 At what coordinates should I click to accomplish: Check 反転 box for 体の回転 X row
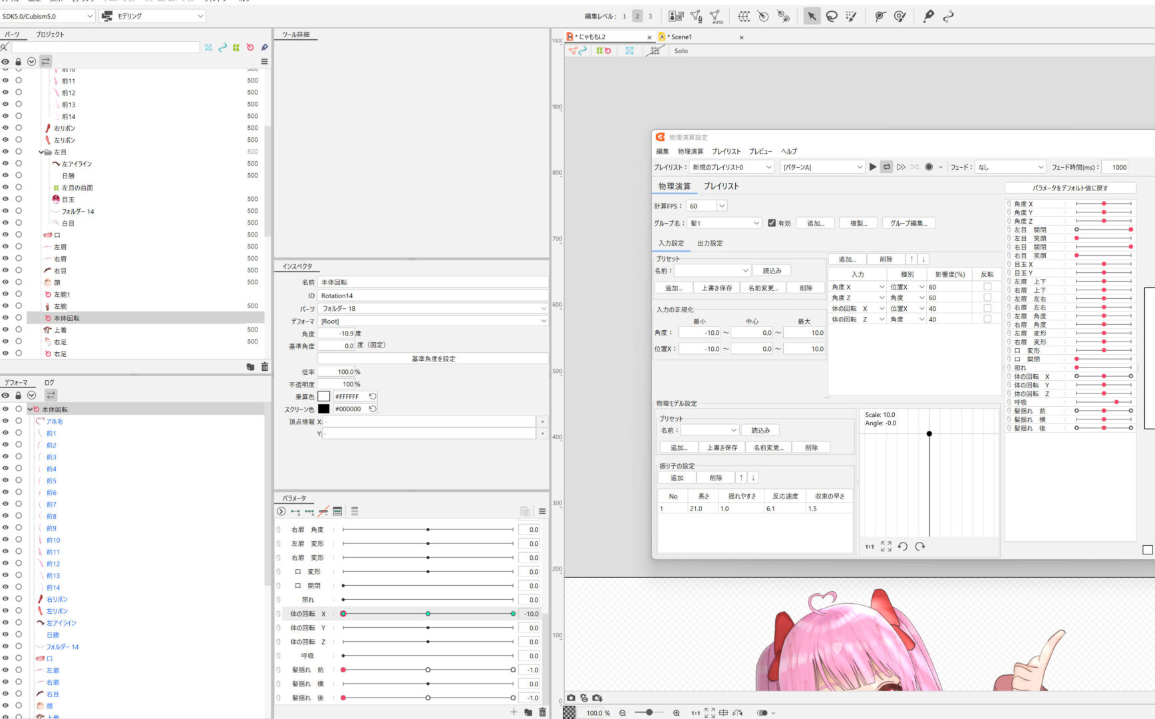click(x=987, y=308)
